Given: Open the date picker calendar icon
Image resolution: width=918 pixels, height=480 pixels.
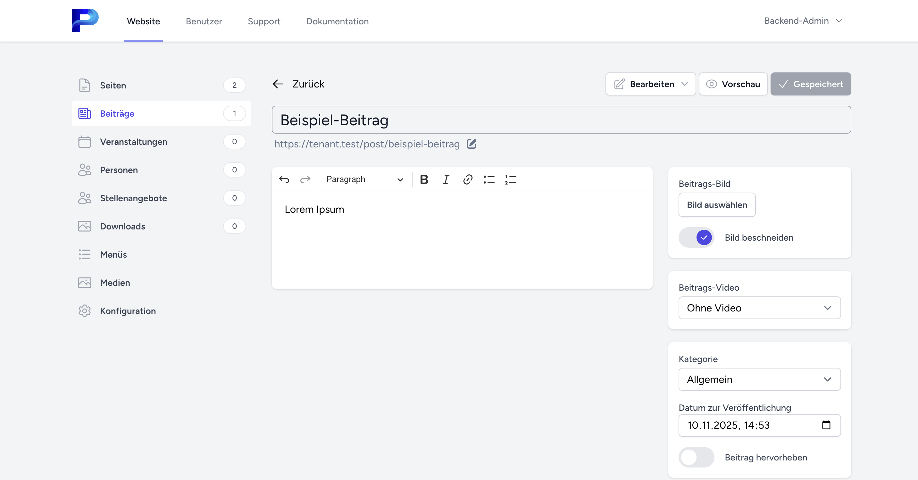Looking at the screenshot, I should coord(826,425).
